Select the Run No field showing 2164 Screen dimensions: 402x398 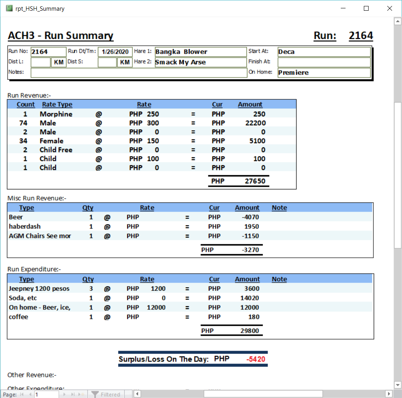(48, 52)
